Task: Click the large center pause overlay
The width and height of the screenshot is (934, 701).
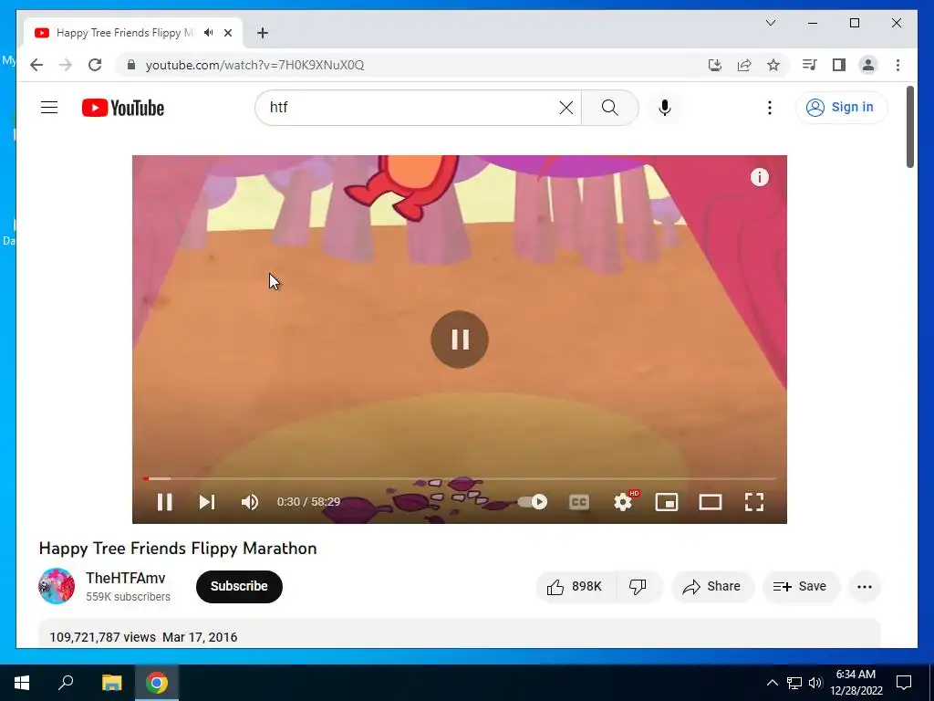Action: click(x=460, y=340)
